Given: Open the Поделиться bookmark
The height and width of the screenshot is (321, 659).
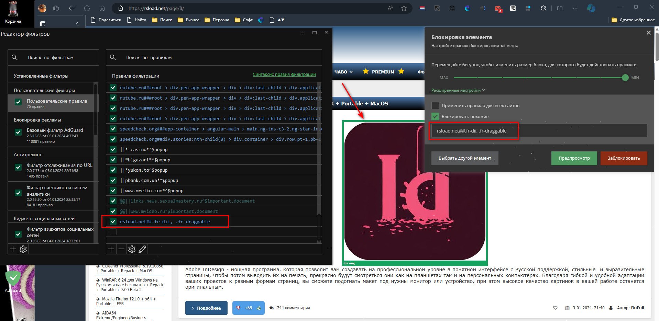Looking at the screenshot, I should click(106, 20).
